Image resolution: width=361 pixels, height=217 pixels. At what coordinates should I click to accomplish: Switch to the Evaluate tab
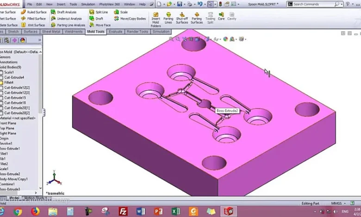116,32
